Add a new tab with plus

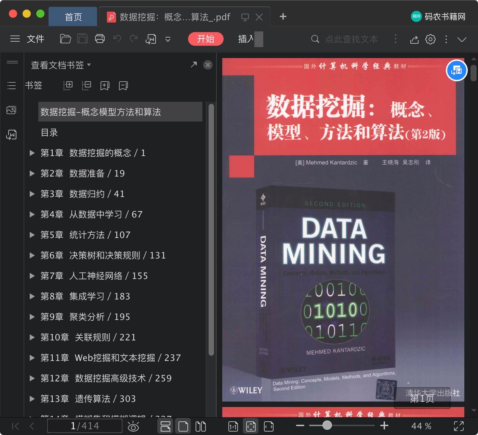[283, 16]
